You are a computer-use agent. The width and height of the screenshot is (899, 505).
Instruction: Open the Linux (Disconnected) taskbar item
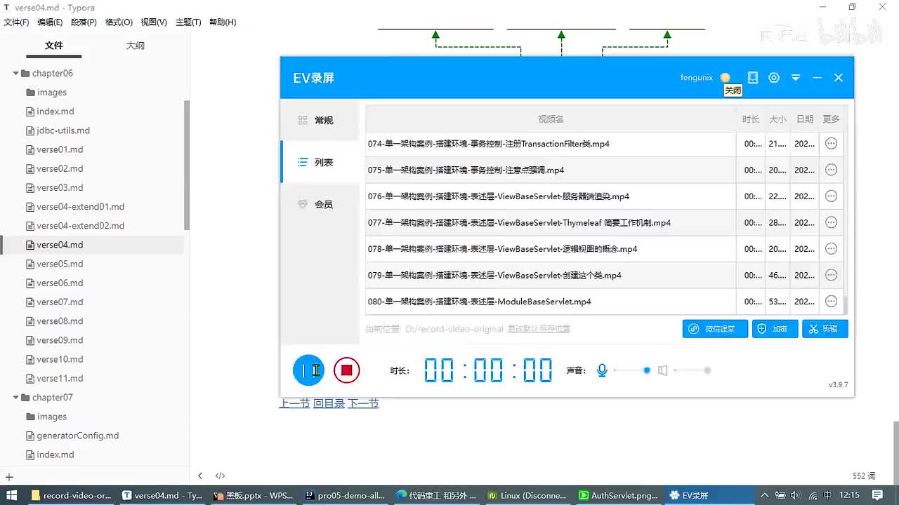click(527, 495)
